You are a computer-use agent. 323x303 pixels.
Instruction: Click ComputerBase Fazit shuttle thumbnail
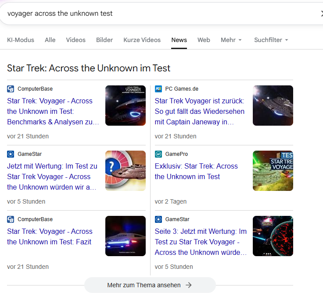126,236
